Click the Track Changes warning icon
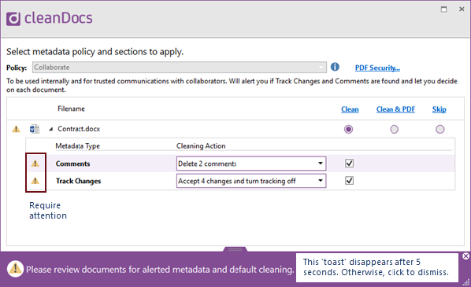The width and height of the screenshot is (471, 287). tap(35, 181)
